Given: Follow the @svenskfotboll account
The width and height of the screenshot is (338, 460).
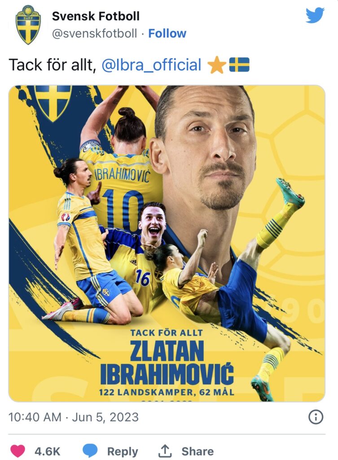Looking at the screenshot, I should (167, 33).
